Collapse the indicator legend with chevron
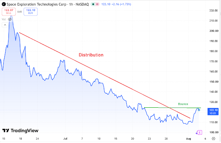Image resolution: width=221 pixels, height=143 pixels. coord(5,25)
